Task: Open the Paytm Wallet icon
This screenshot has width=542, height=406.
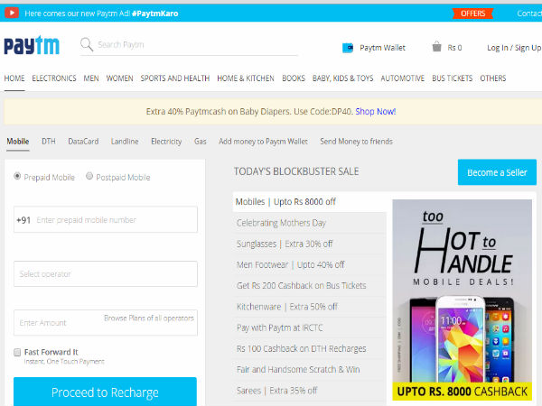Action: pyautogui.click(x=348, y=48)
